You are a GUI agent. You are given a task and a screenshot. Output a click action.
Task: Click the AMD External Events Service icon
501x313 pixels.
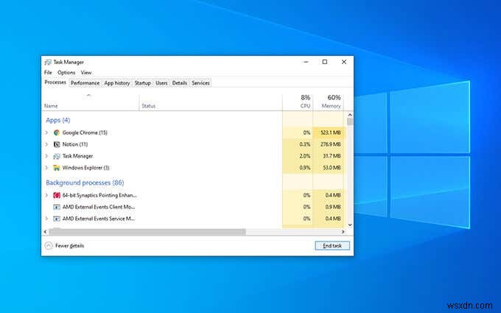coord(57,219)
